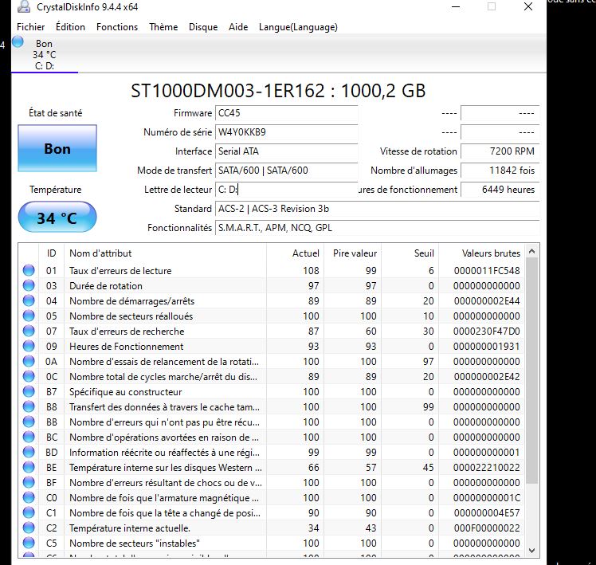Click the Interface field Serial ATA
The width and height of the screenshot is (596, 565).
pyautogui.click(x=287, y=151)
